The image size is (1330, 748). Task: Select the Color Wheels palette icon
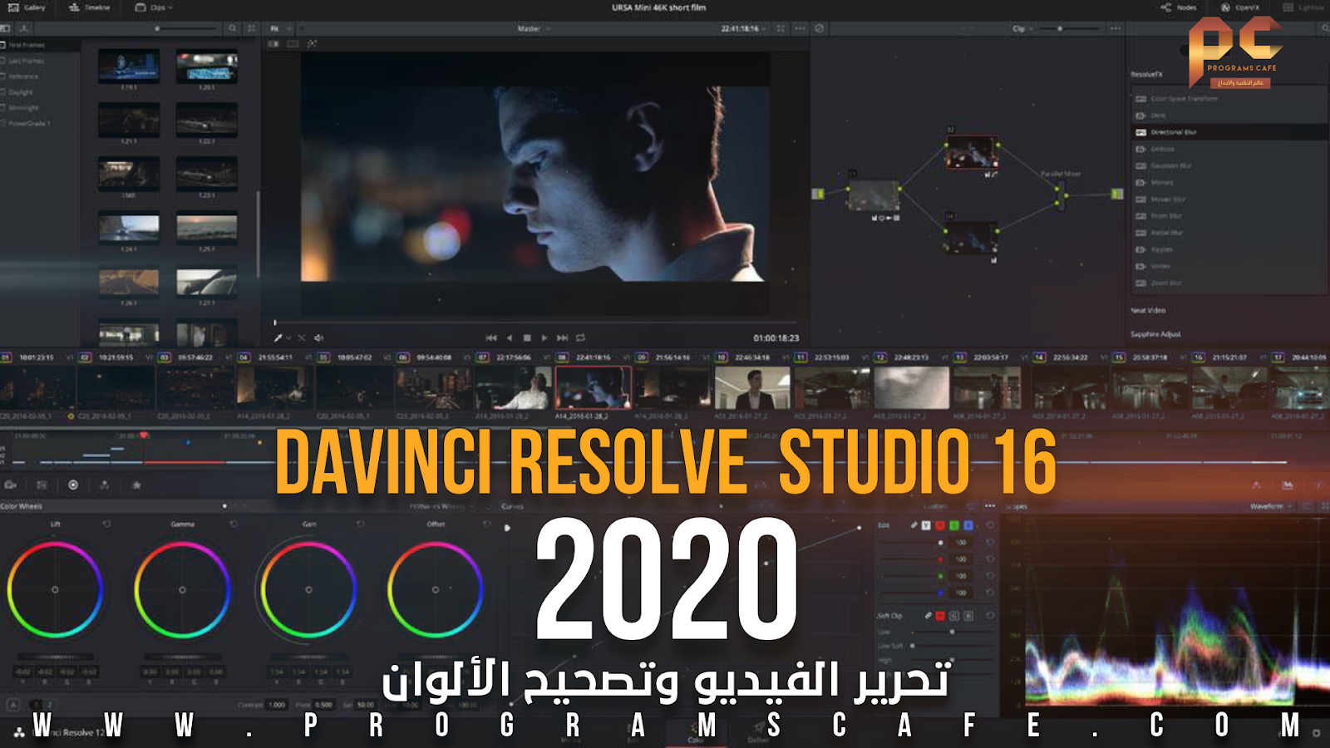click(x=73, y=485)
